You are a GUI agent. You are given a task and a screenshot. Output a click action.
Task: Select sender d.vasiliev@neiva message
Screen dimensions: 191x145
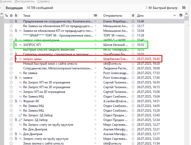coord(116,101)
